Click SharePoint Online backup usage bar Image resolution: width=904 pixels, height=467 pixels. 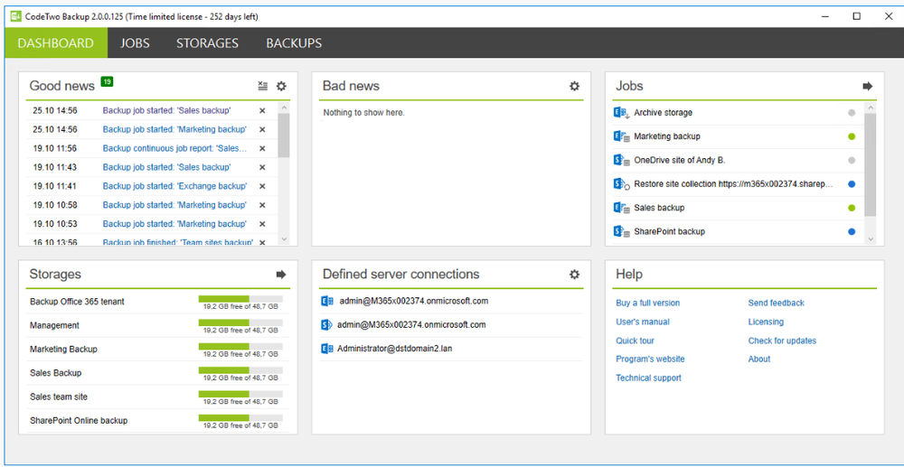pyautogui.click(x=240, y=418)
